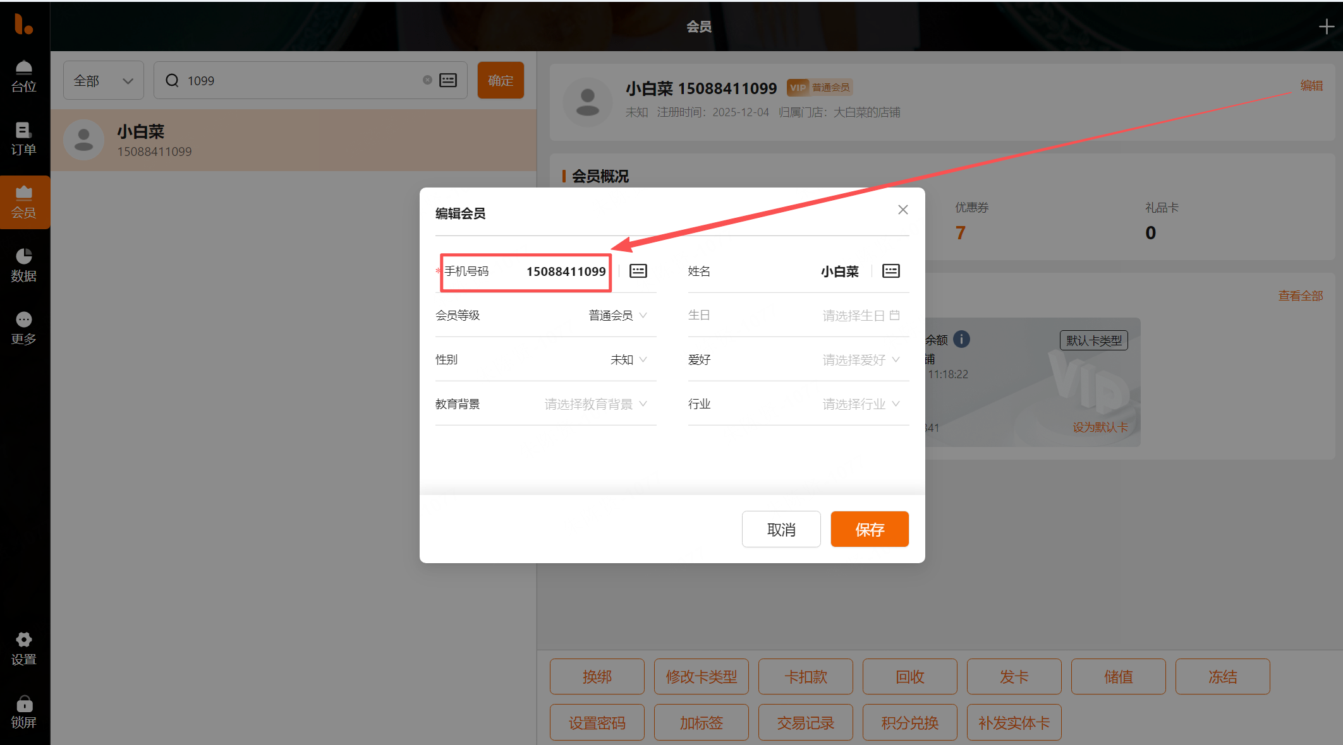Expand the 教育背景 education dropdown
The height and width of the screenshot is (745, 1343).
tap(595, 403)
